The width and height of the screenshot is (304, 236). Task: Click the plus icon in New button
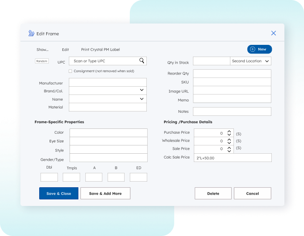(x=253, y=50)
